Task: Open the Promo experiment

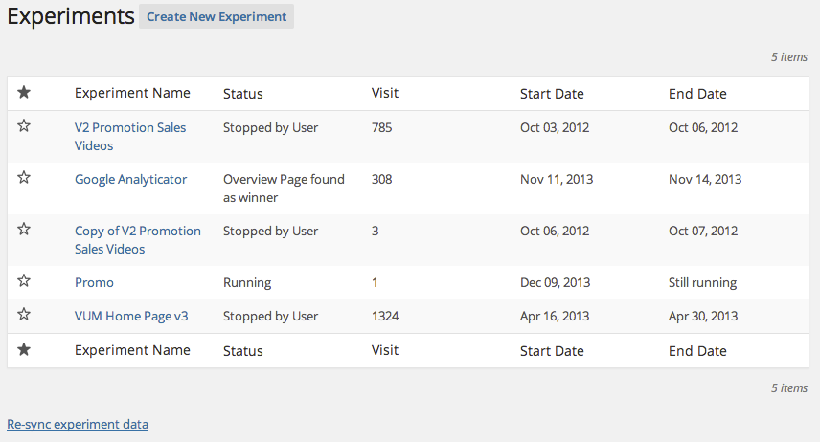Action: [94, 282]
